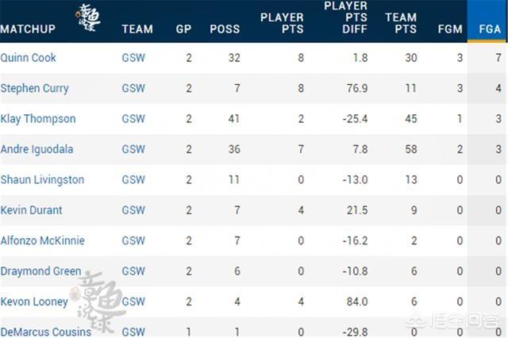Sort table by FGA column header
Screen dimensions: 508x338
pos(490,29)
